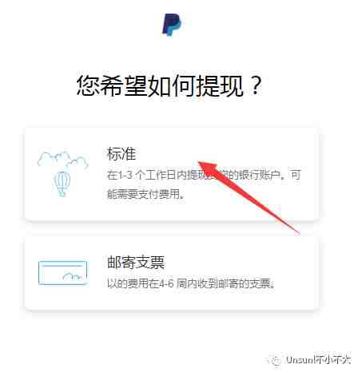
Task: Click the question mark in heading
Action: tap(256, 85)
